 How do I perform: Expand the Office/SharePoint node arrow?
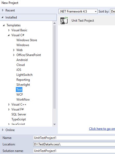click(x=14, y=55)
